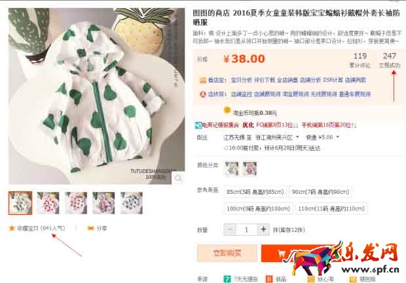This screenshot has width=406, height=283.
Task: Click the magnifier icon on product image
Action: click(178, 178)
